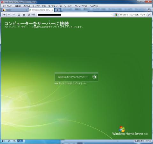Open the ウィンドウ(W) menu
Image resolution: width=153 pixels, height=144 pixels.
pos(81,6)
